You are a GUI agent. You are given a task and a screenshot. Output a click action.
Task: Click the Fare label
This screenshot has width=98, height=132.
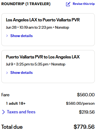point(5,95)
